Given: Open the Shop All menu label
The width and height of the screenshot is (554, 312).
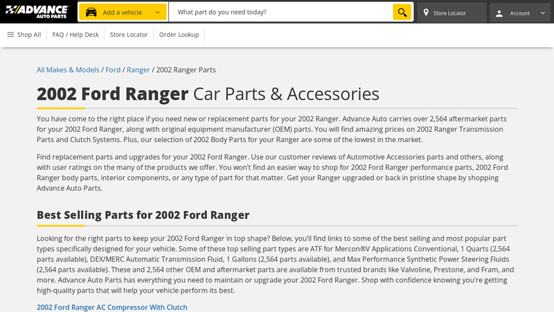Looking at the screenshot, I should click(x=29, y=35).
